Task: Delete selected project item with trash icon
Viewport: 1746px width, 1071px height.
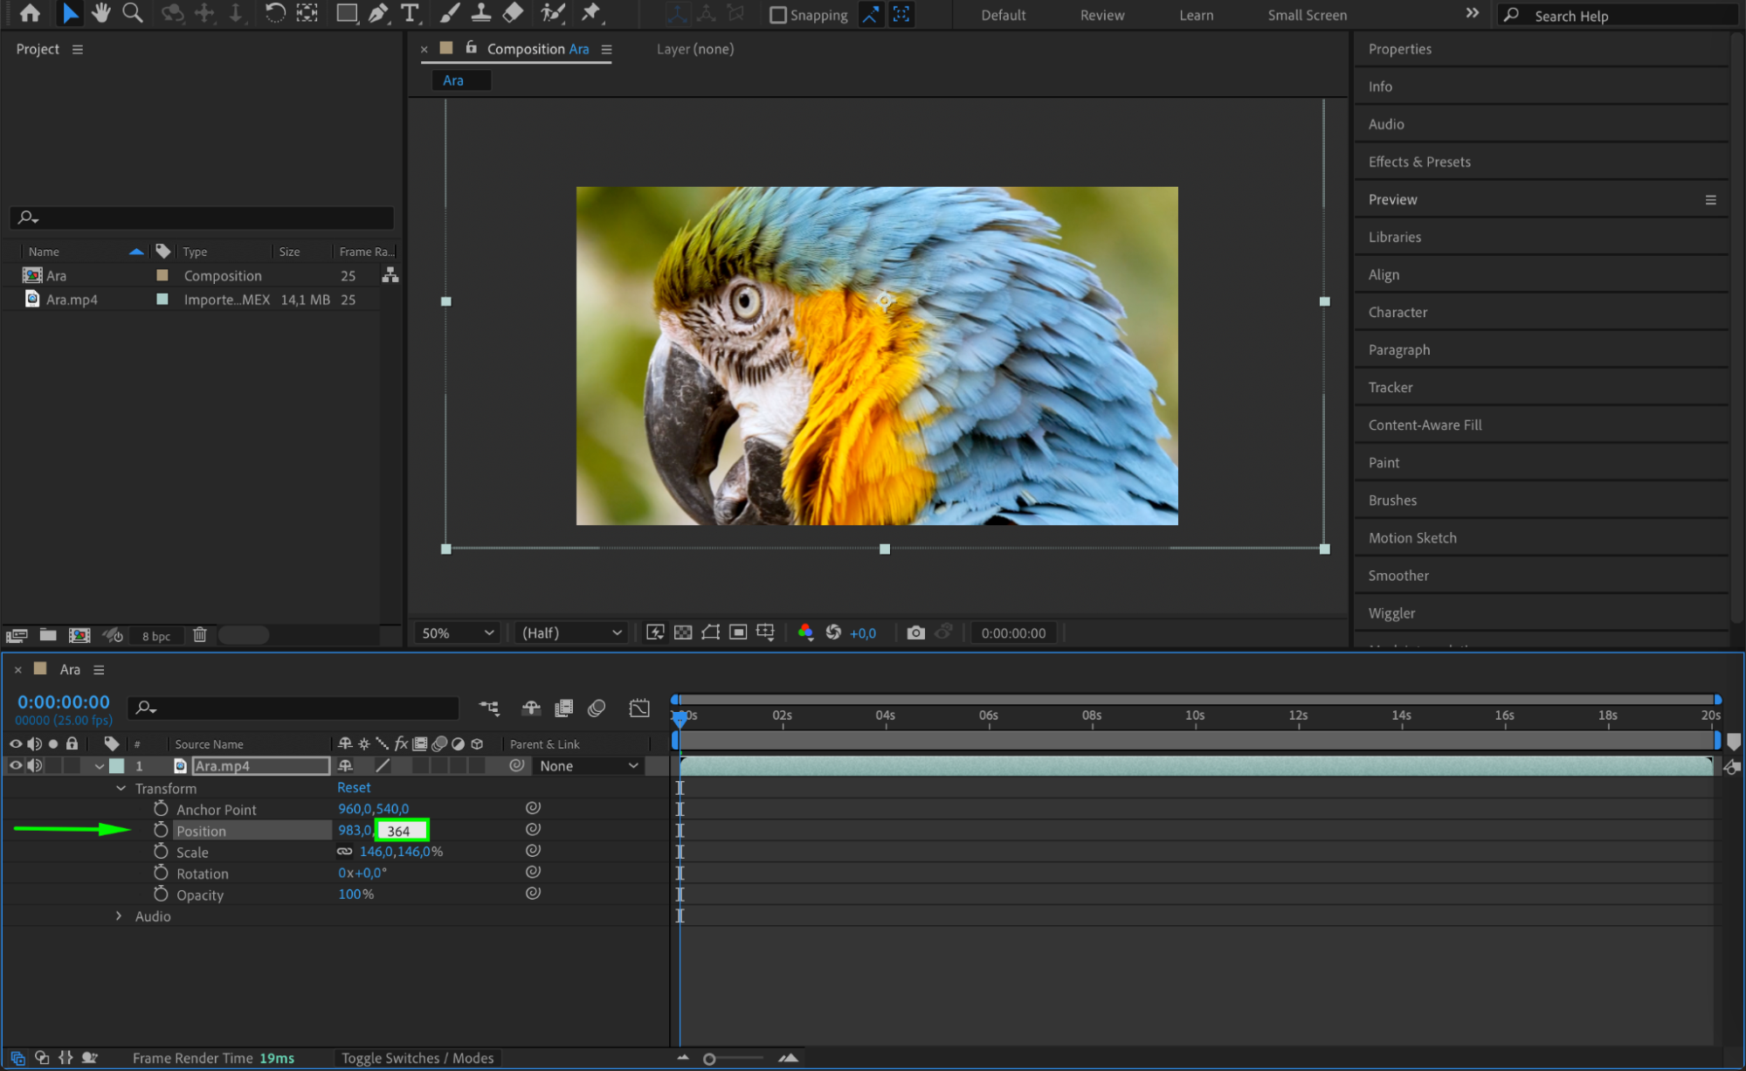Action: tap(200, 635)
